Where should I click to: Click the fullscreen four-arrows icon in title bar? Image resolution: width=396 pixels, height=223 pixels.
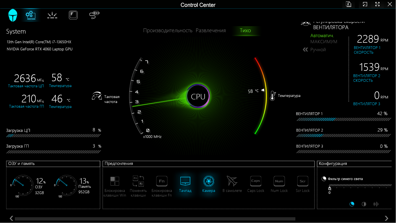pos(378,4)
